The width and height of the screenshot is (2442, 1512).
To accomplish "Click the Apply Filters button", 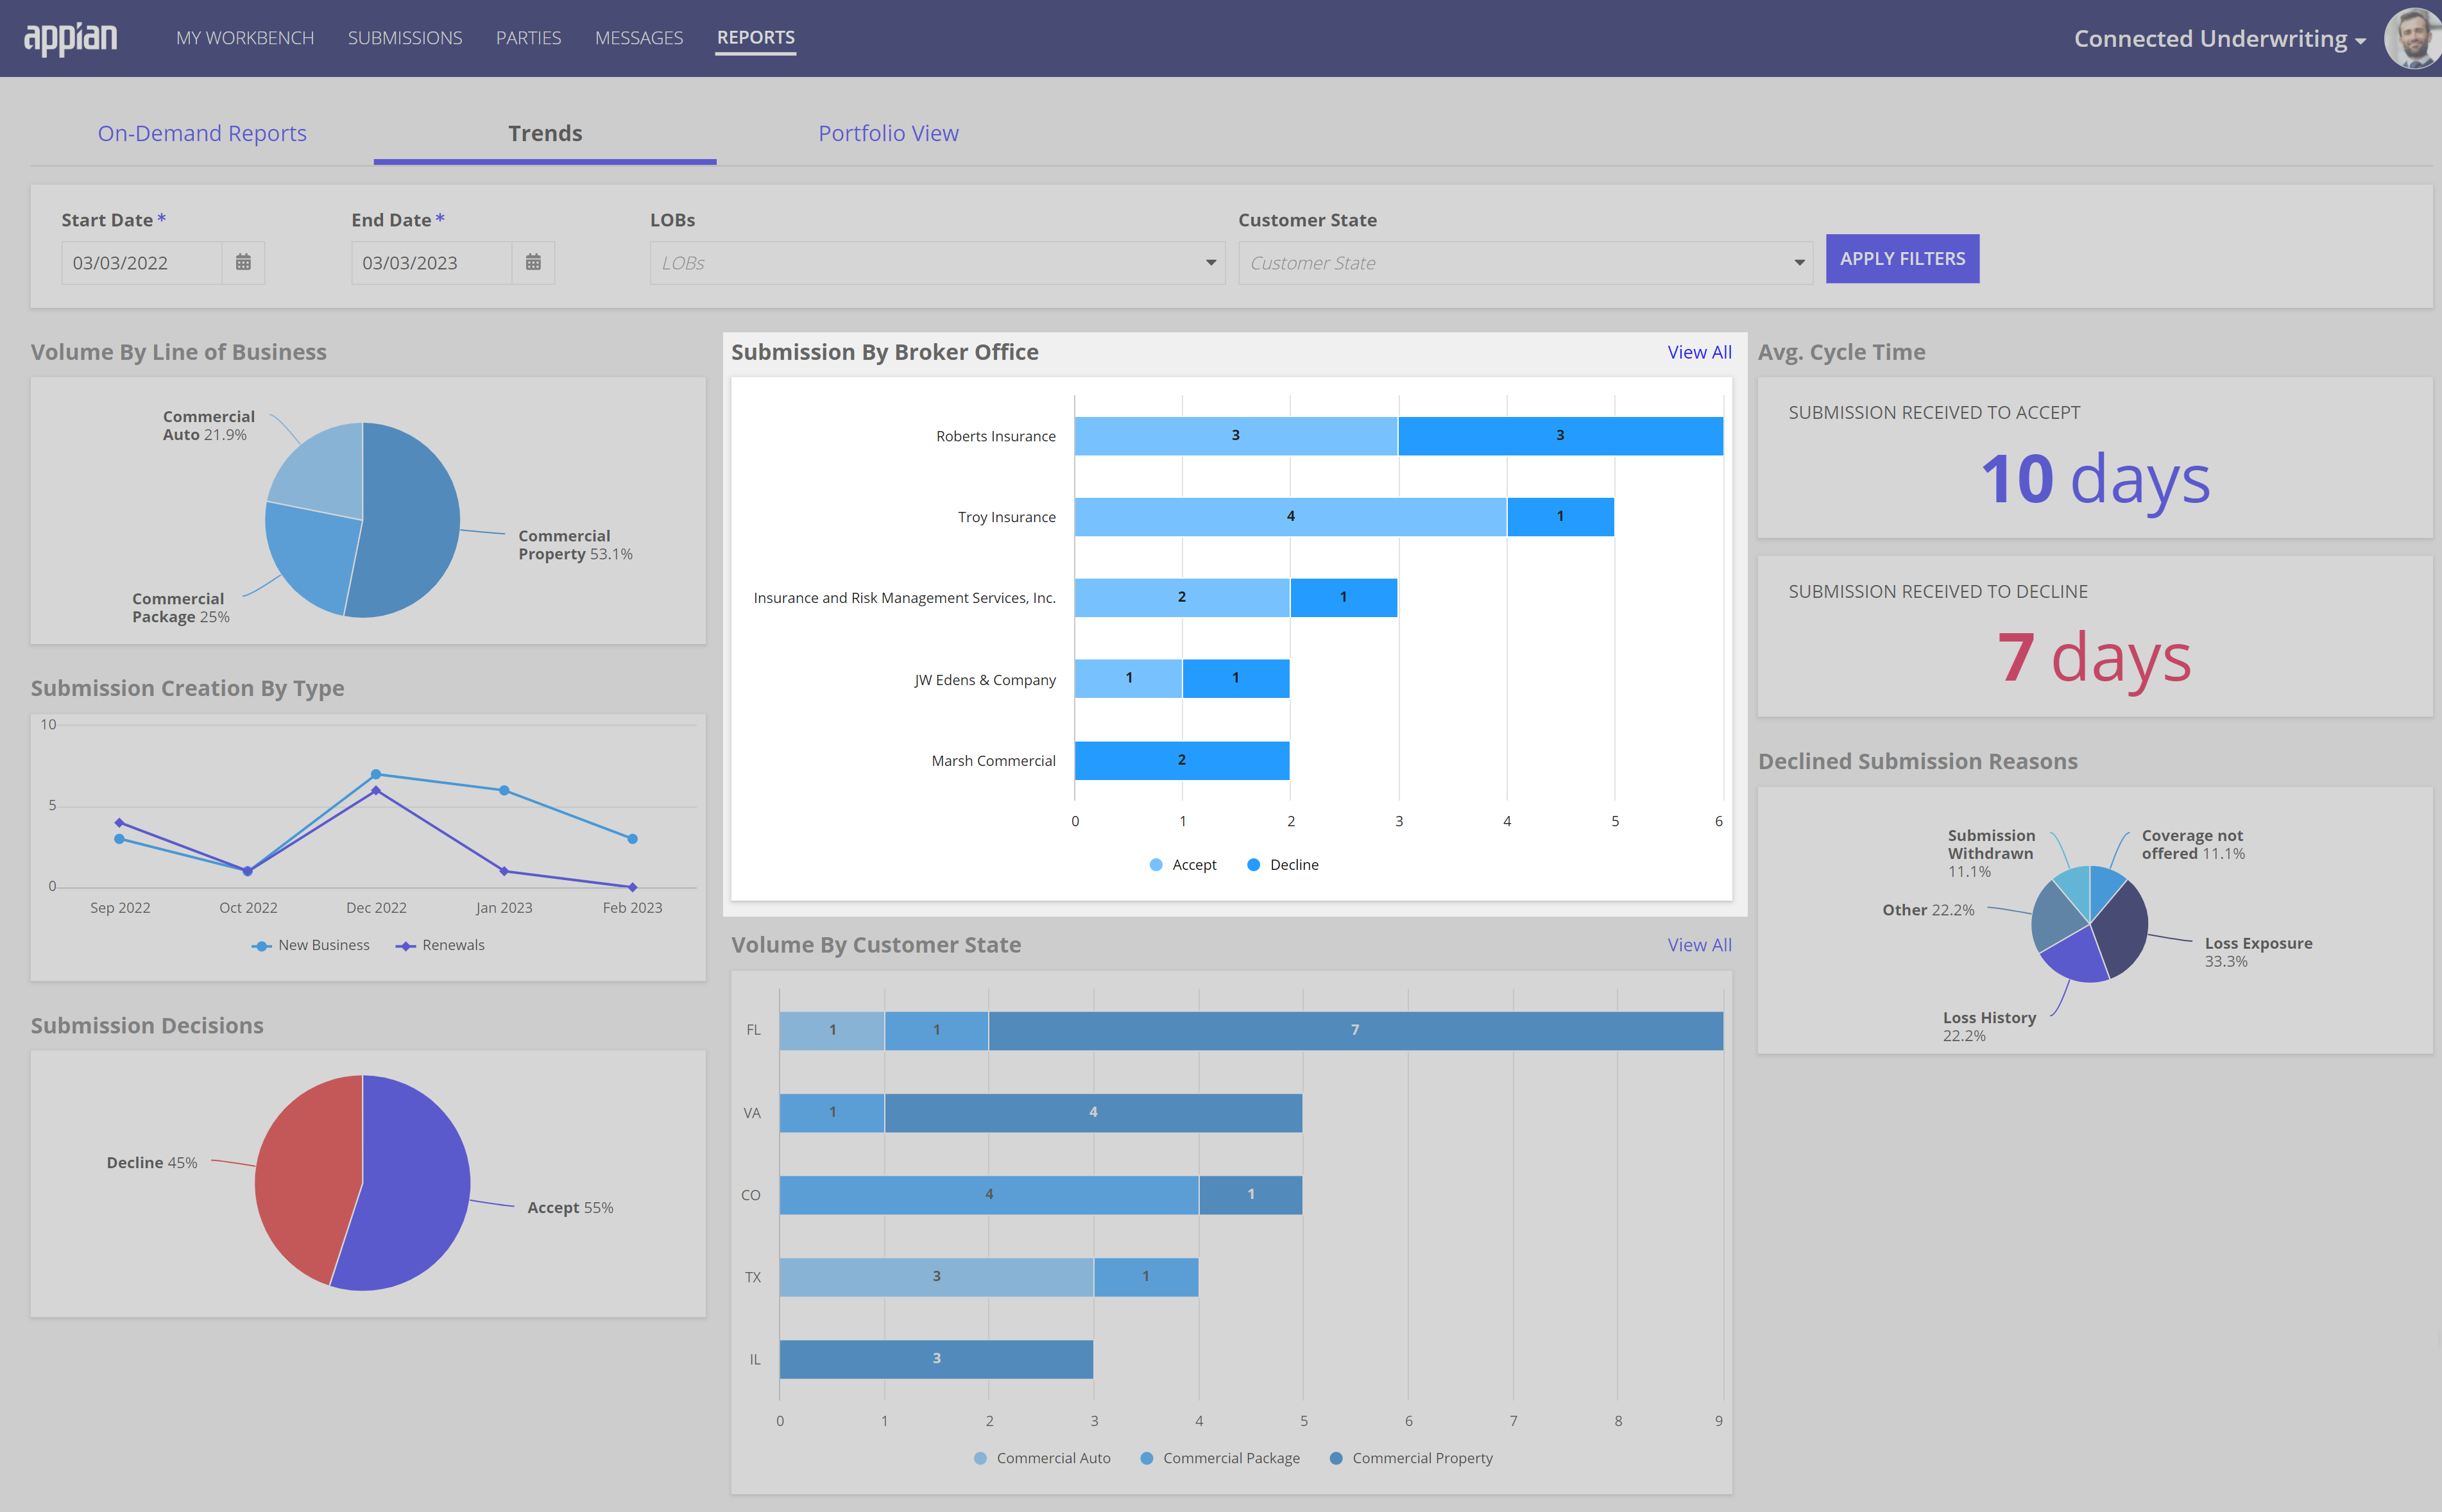I will coord(1902,259).
